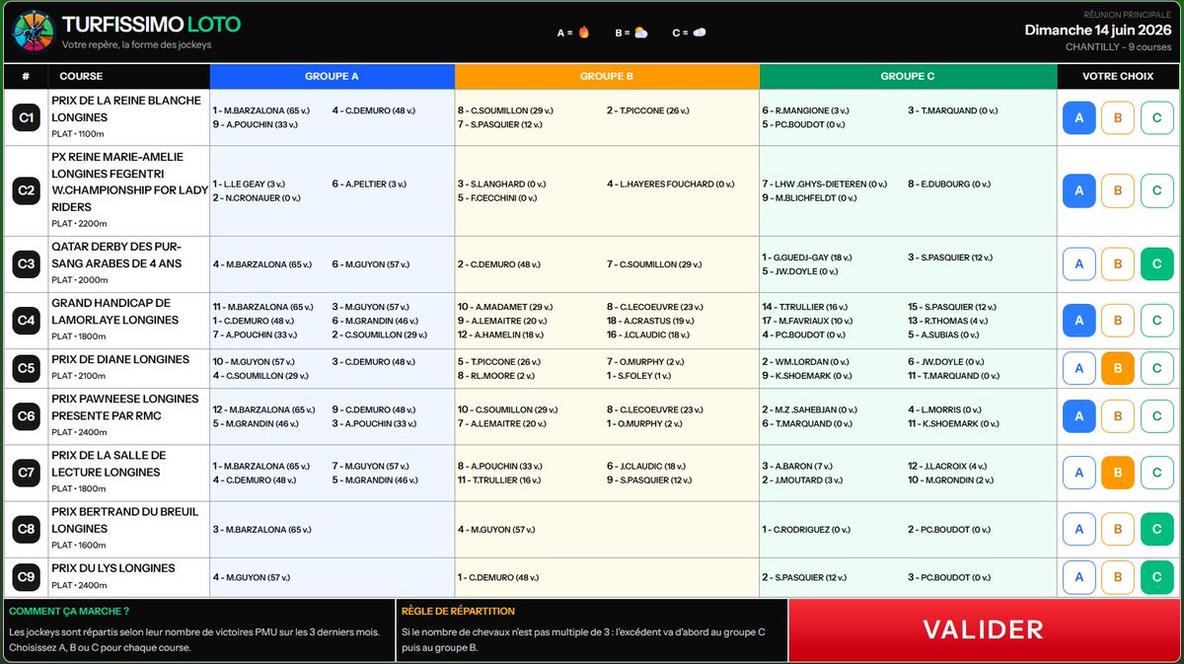Click 4 - L.HAYERES FOUCHARD (0 v.) entry

point(670,184)
